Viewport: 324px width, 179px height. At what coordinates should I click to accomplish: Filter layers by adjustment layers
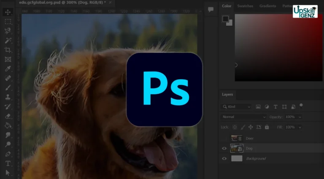point(267,107)
